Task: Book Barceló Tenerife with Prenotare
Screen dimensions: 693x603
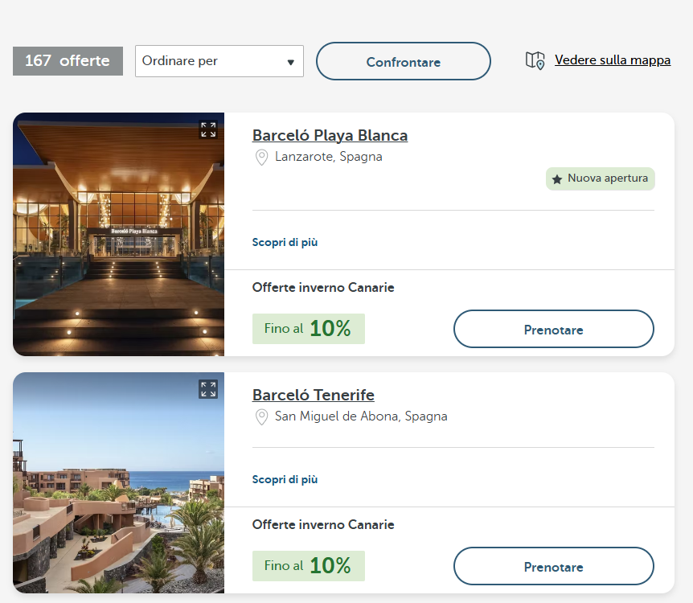Action: point(553,567)
